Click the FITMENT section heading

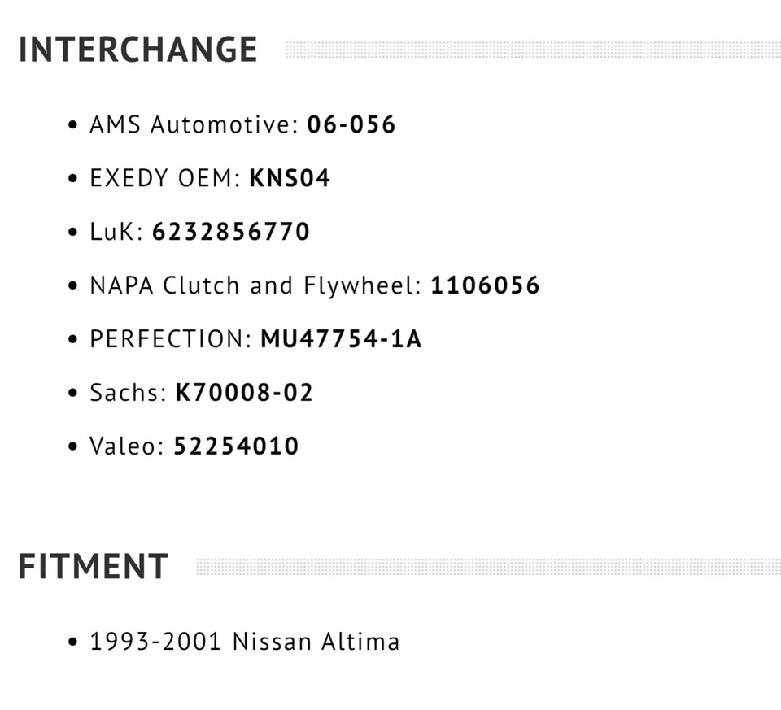(x=93, y=567)
